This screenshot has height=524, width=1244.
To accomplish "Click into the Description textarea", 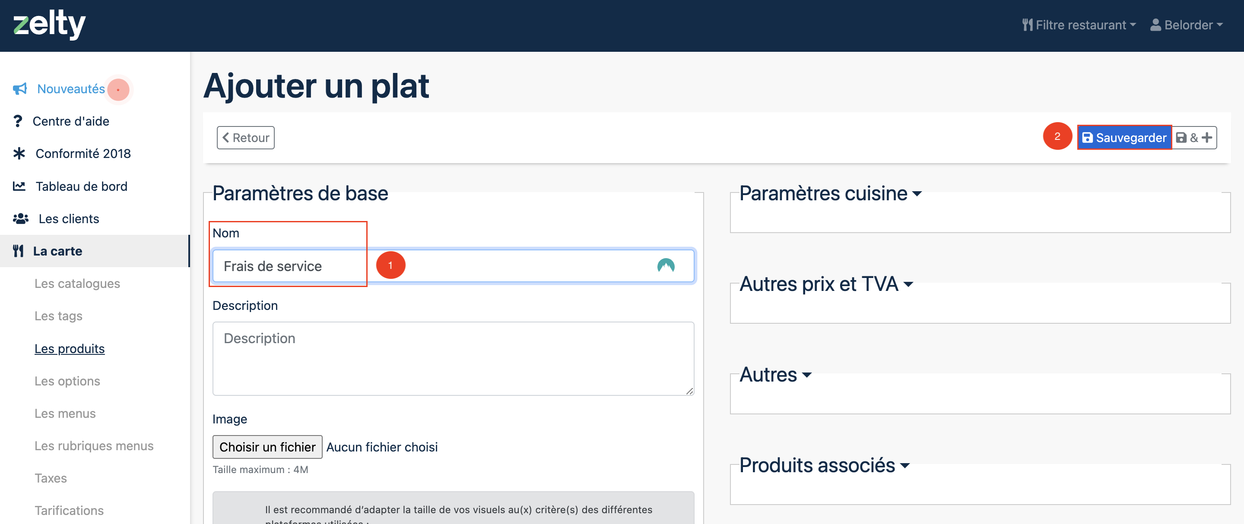I will coord(453,359).
